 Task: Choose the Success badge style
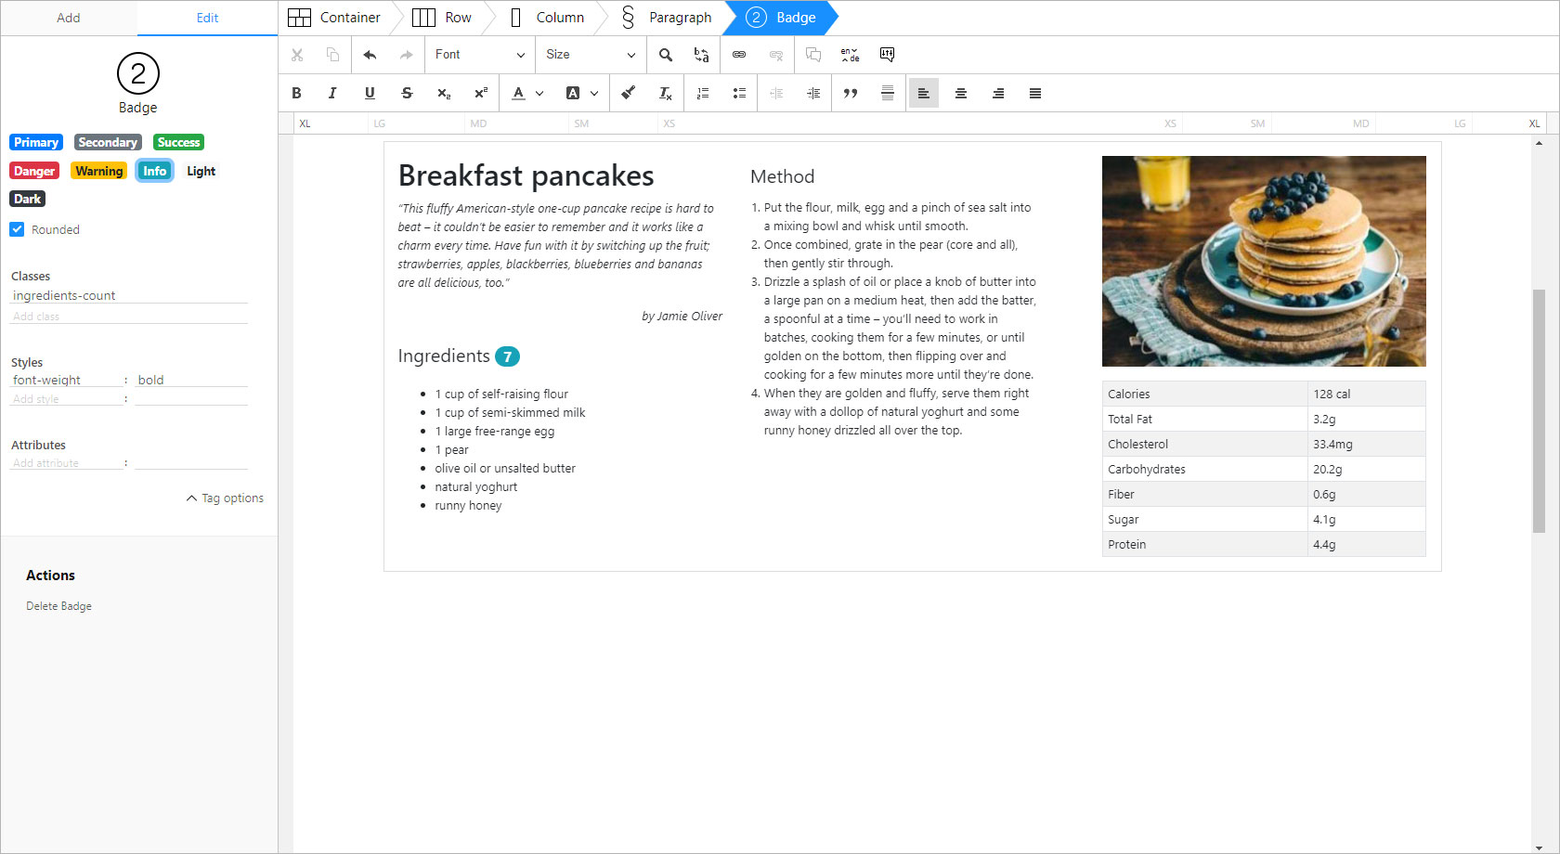click(x=178, y=142)
